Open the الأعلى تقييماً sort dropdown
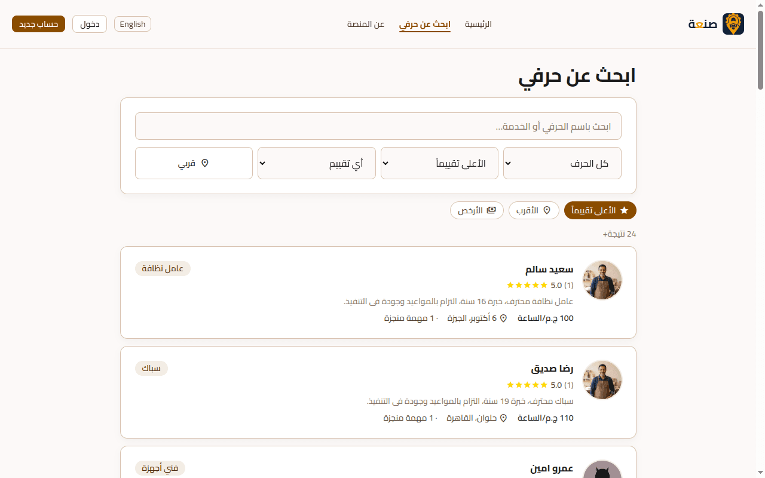 [439, 163]
